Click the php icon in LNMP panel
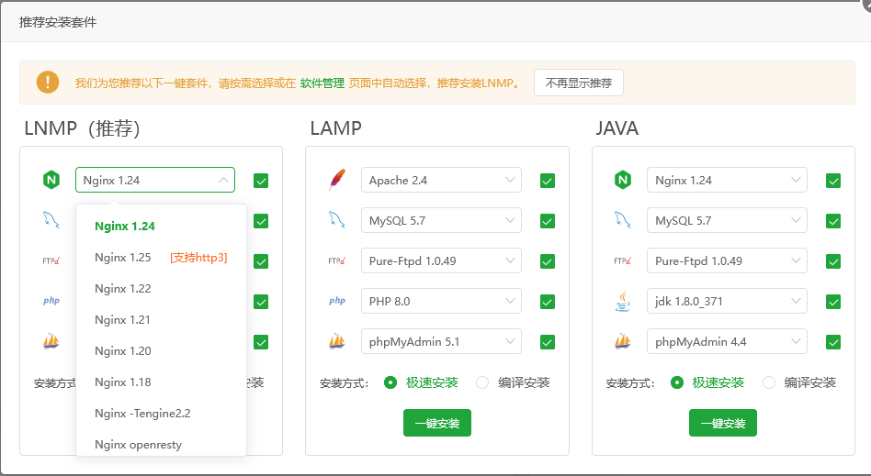The width and height of the screenshot is (871, 476). coord(51,301)
